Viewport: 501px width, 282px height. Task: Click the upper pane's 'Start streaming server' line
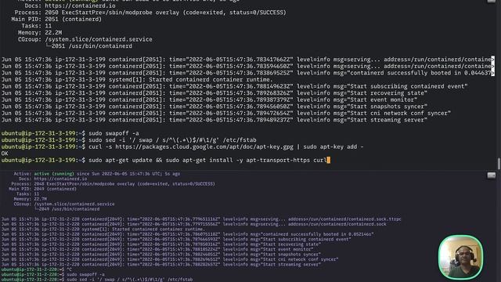(214, 120)
